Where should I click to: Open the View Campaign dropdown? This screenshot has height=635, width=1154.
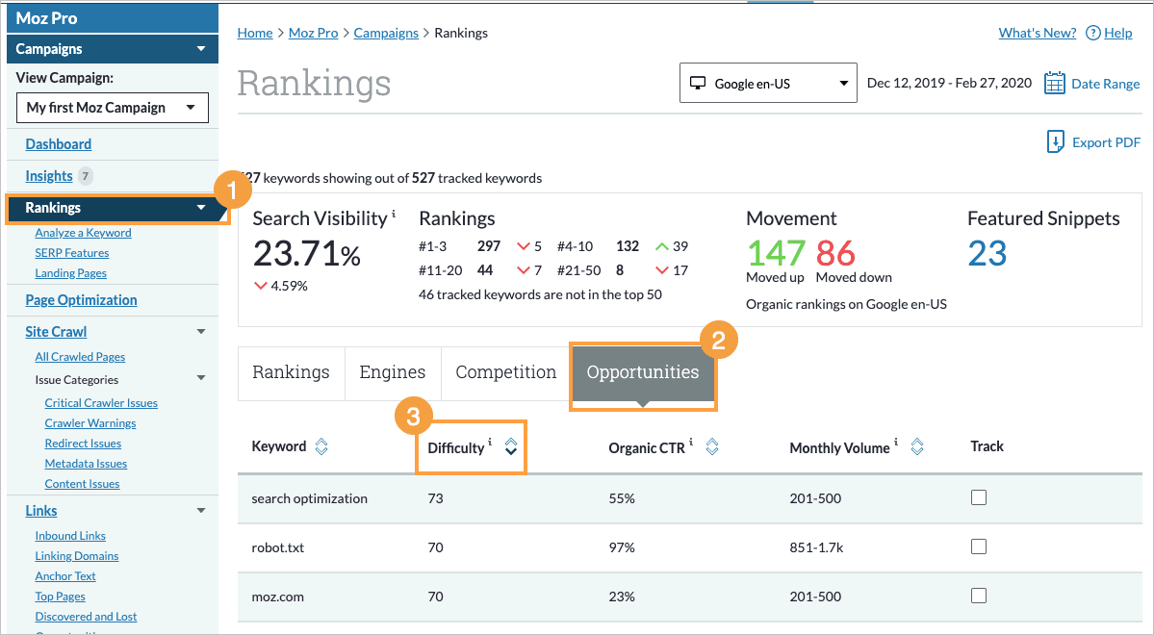(x=113, y=108)
